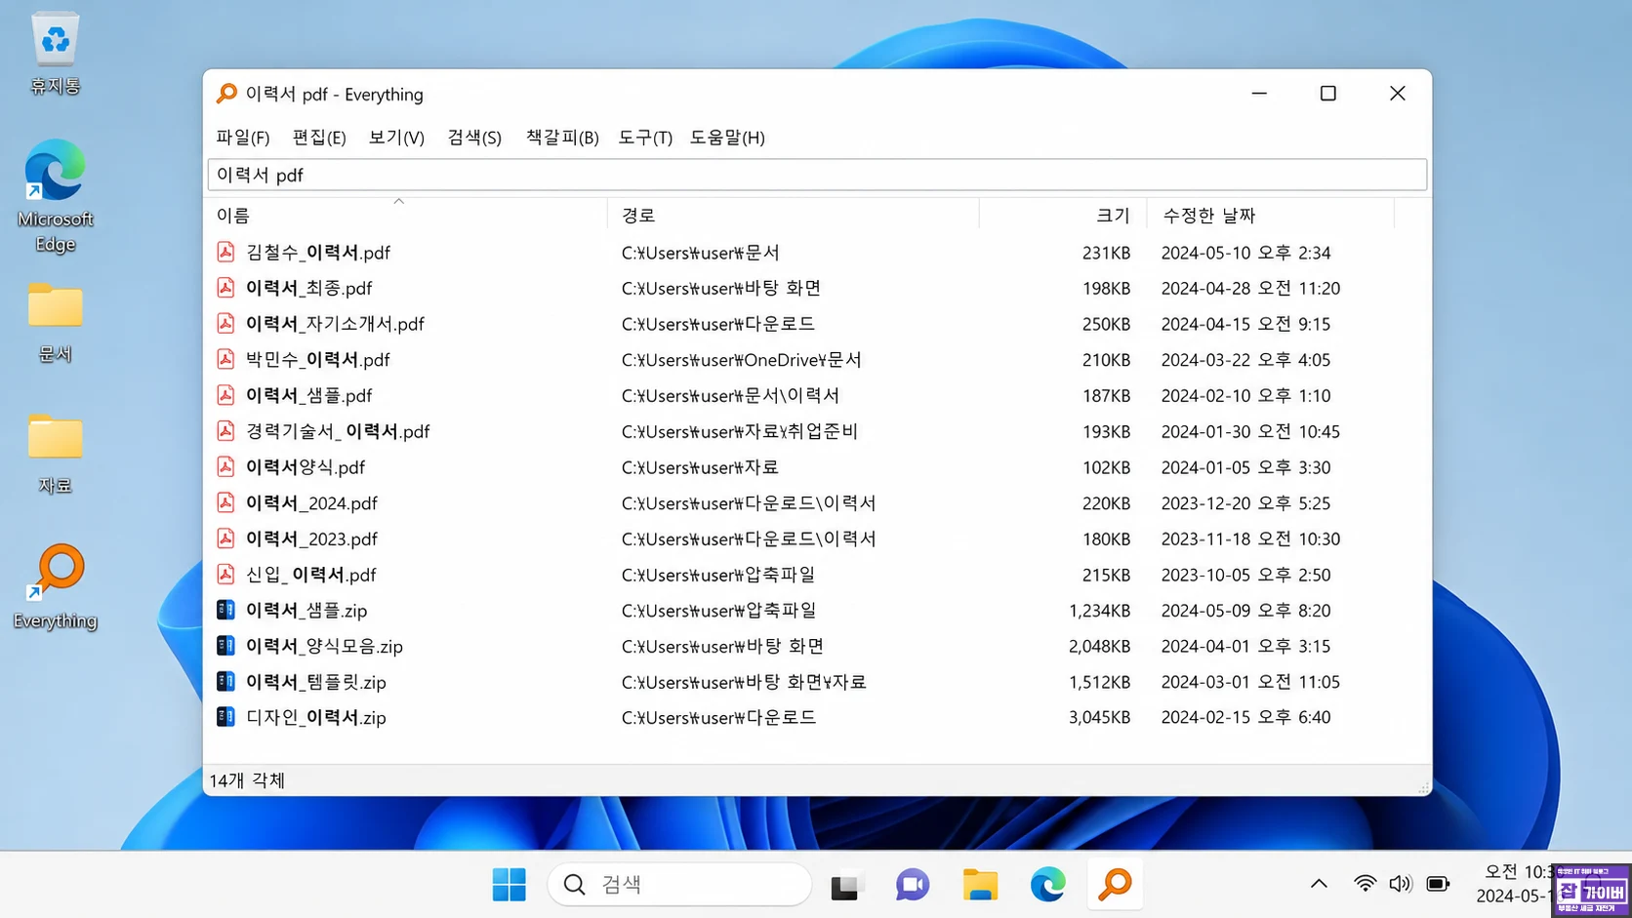
Task: Click PDF icon of 신입_이력서.pdf
Action: 225,575
